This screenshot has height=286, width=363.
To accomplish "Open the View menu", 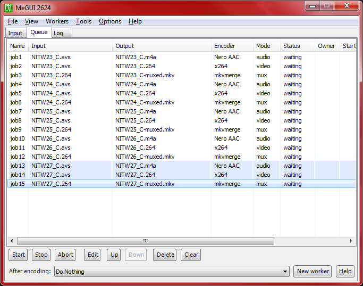I will click(x=31, y=21).
